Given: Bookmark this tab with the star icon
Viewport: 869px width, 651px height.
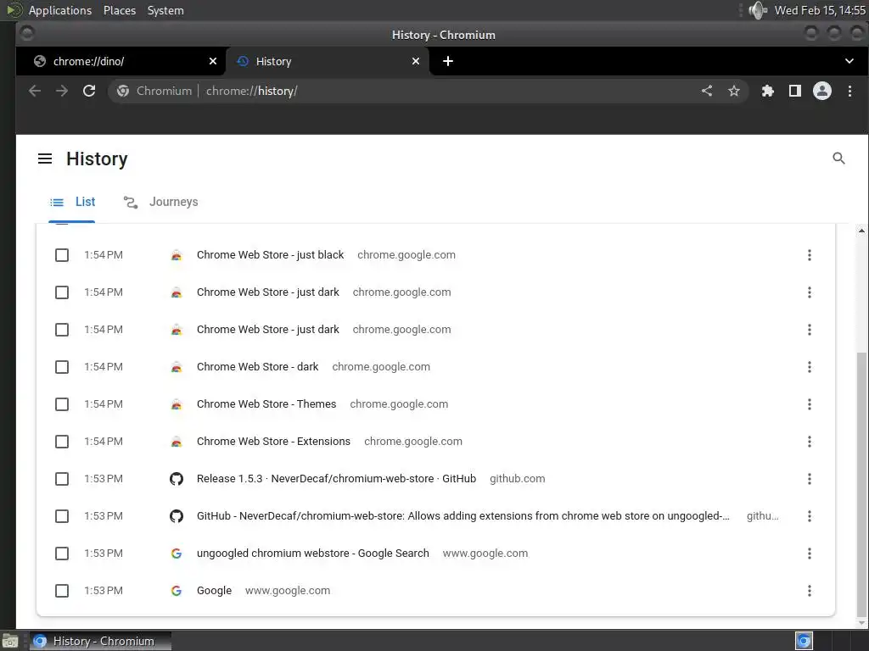Looking at the screenshot, I should pos(734,91).
